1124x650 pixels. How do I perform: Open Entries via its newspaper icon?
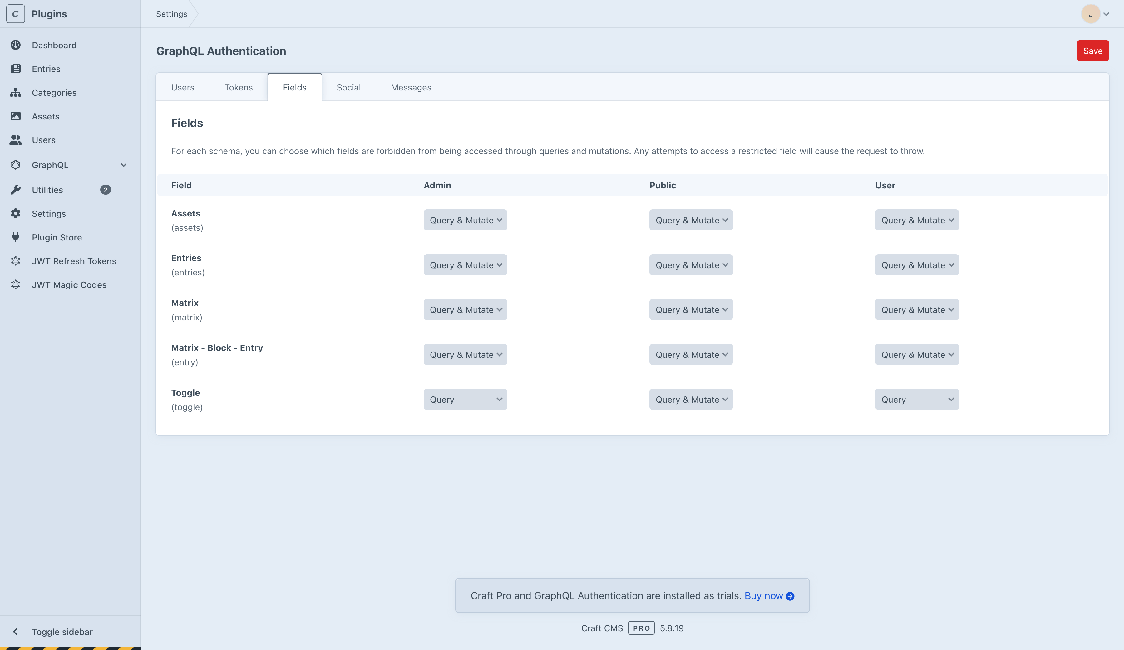(16, 69)
